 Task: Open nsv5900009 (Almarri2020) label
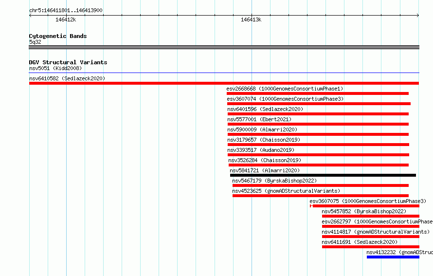click(262, 129)
